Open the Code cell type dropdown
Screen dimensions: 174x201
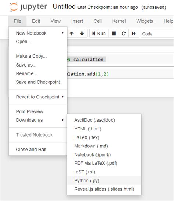coord(157,33)
